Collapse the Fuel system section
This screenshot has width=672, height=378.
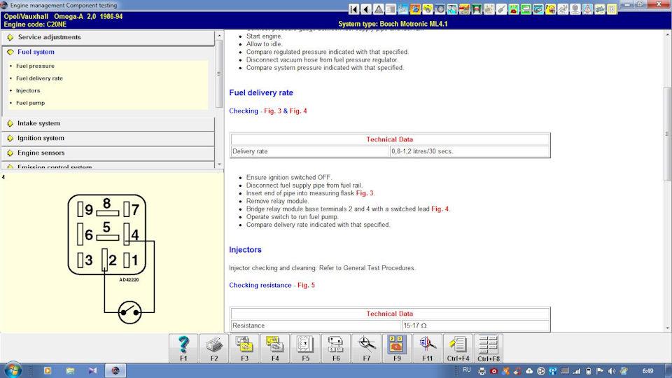108,52
